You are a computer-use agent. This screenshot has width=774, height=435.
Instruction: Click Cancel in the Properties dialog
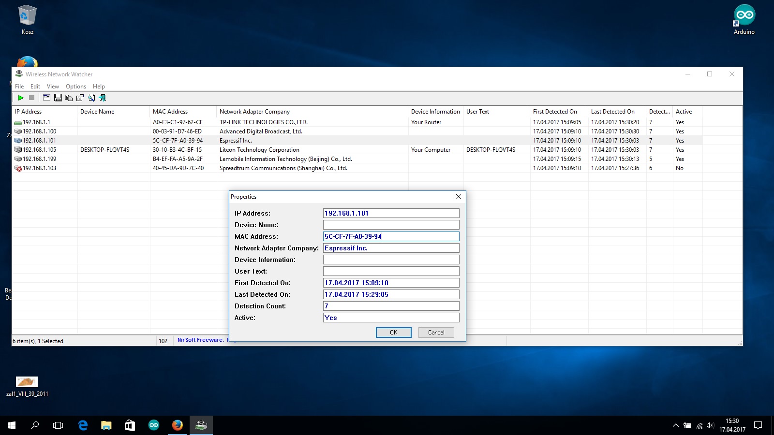[x=436, y=333]
